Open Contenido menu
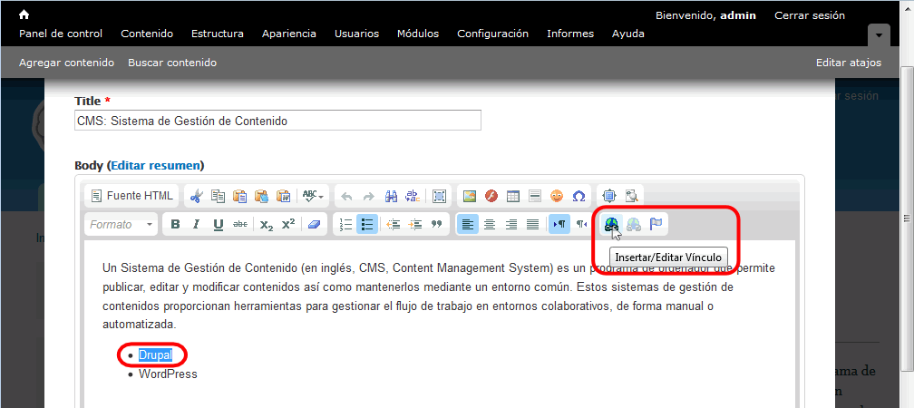The image size is (914, 408). pos(147,34)
